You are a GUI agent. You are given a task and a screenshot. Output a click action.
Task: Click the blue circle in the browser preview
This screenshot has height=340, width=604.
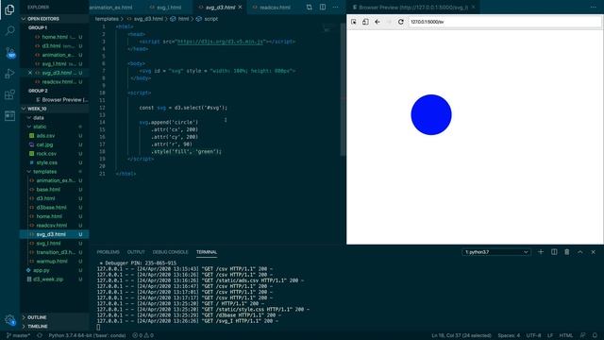tap(431, 115)
